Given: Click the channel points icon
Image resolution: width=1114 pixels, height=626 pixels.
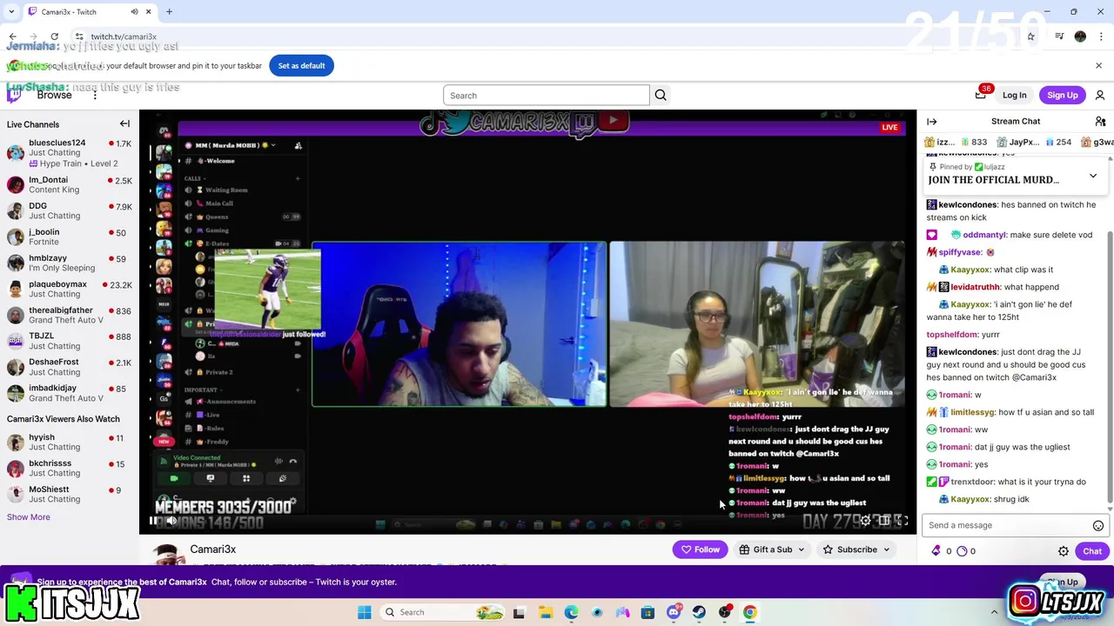Looking at the screenshot, I should [x=962, y=550].
